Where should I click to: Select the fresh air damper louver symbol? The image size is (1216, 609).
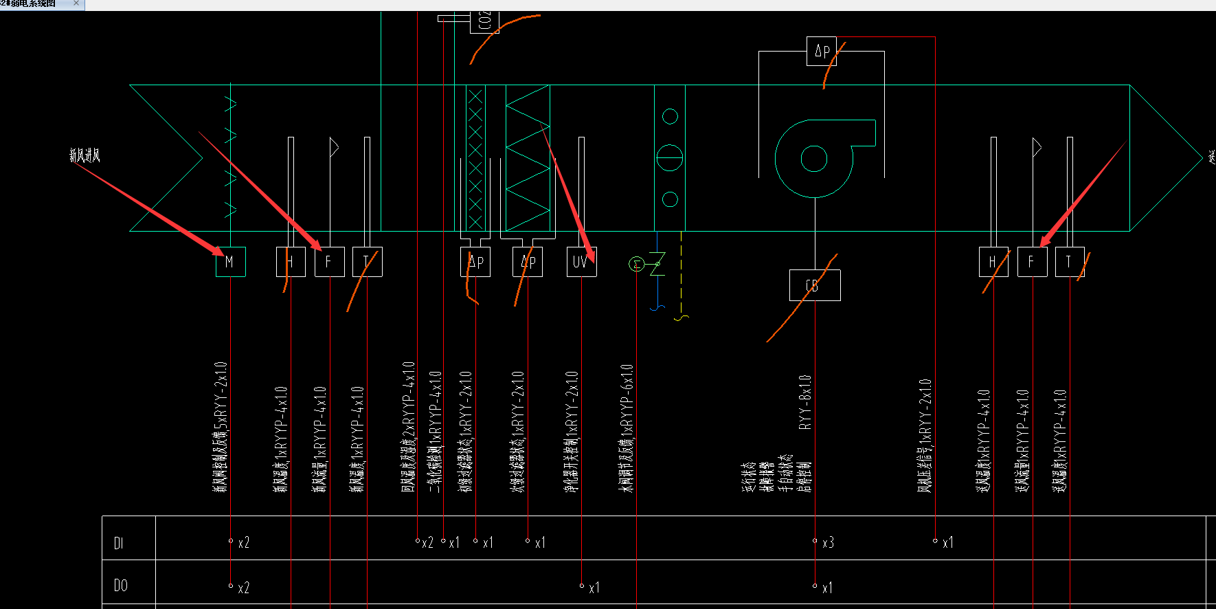(230, 158)
